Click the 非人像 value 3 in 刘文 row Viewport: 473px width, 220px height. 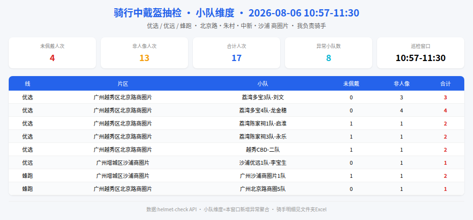[x=401, y=97]
